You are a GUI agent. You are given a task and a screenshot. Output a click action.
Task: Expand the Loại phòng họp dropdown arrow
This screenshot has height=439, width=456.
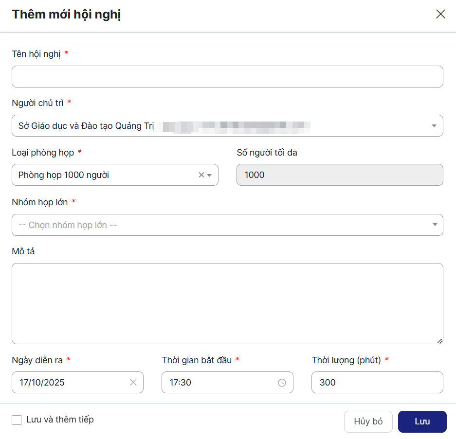(210, 175)
